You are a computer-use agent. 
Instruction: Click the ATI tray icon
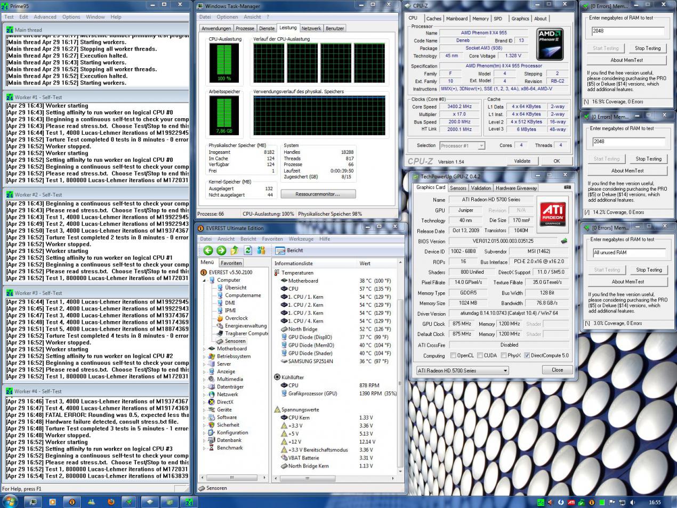(x=571, y=502)
